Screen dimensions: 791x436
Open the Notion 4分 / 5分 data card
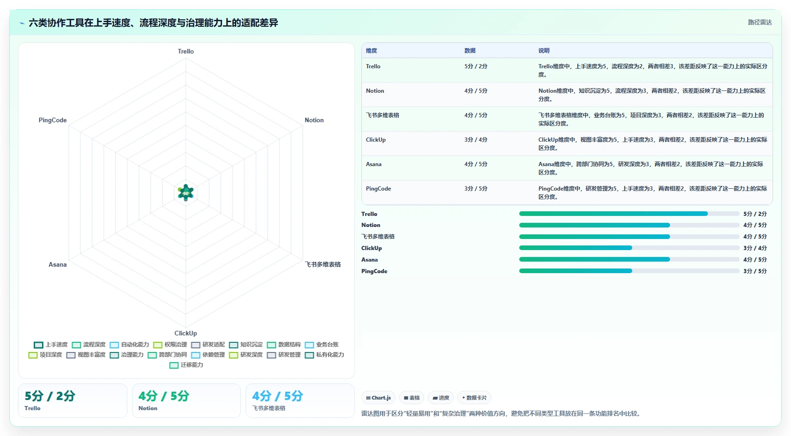pos(186,400)
